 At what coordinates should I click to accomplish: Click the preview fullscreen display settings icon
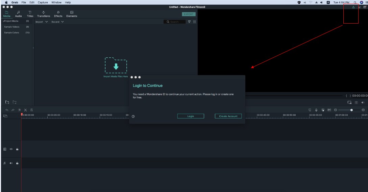pos(349,103)
